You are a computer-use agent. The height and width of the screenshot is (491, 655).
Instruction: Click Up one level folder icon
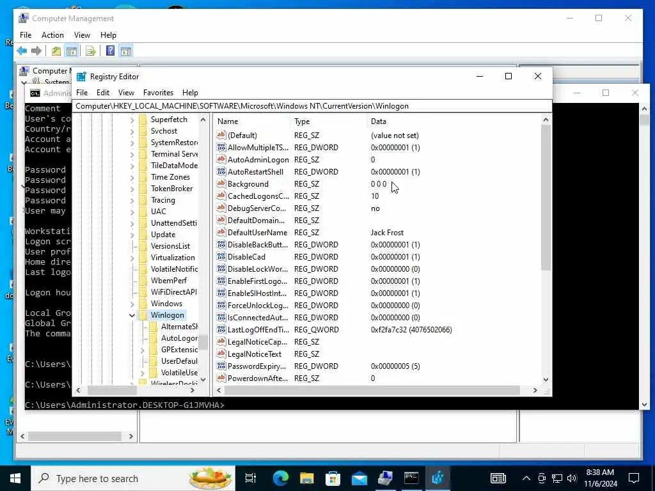click(56, 51)
